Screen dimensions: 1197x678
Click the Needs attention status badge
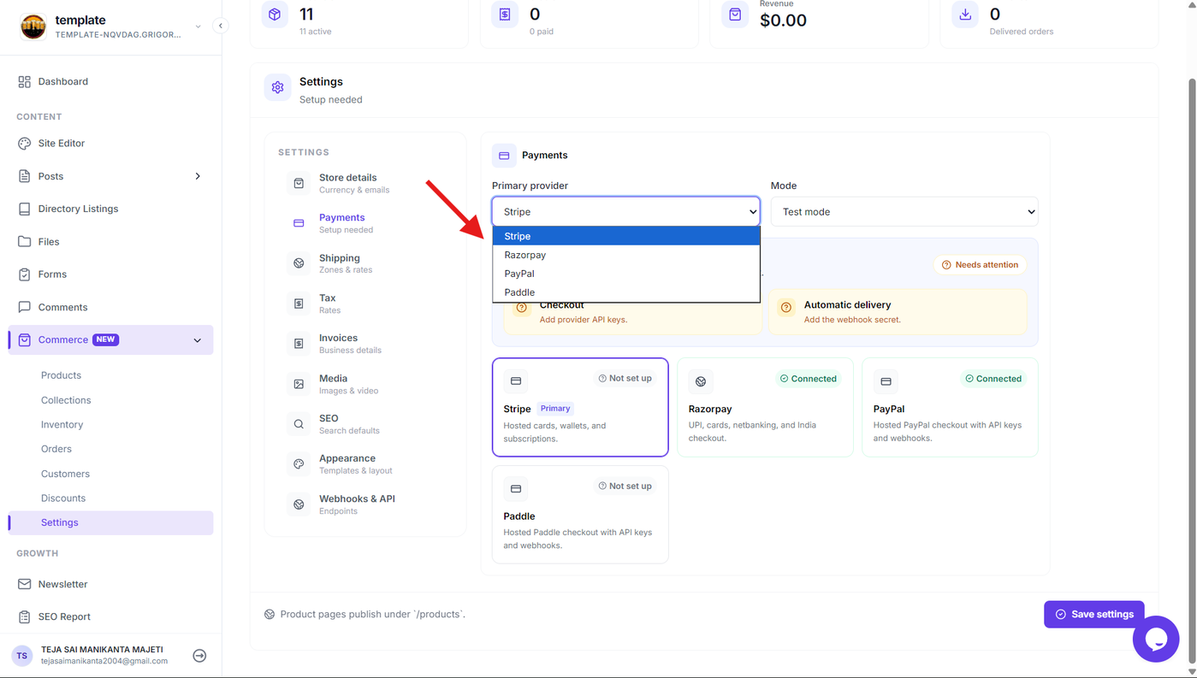[980, 265]
